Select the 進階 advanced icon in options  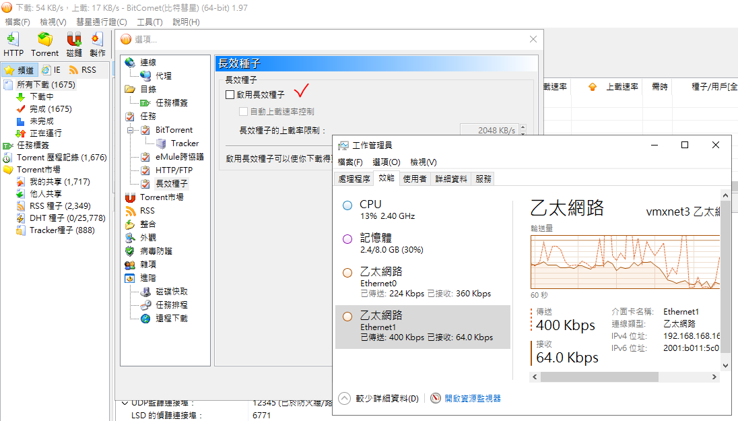point(131,278)
